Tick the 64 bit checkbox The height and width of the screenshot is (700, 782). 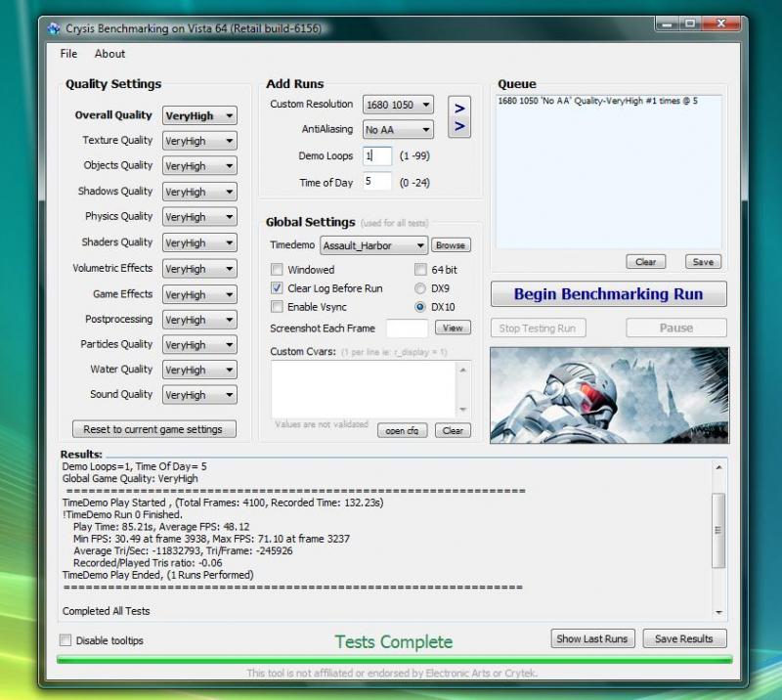click(420, 270)
